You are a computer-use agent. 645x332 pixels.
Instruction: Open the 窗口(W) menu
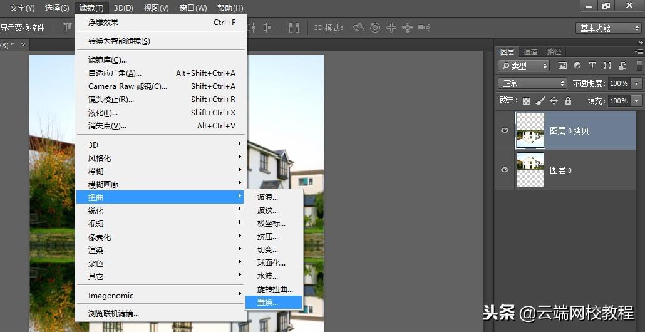(x=194, y=8)
